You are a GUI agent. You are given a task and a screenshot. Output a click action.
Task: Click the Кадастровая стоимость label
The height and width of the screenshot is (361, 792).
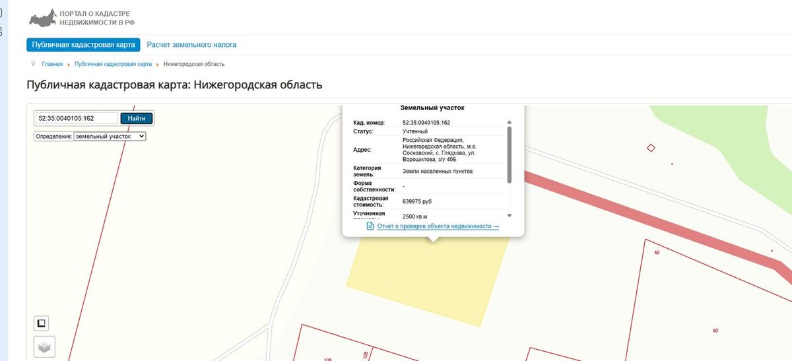371,201
